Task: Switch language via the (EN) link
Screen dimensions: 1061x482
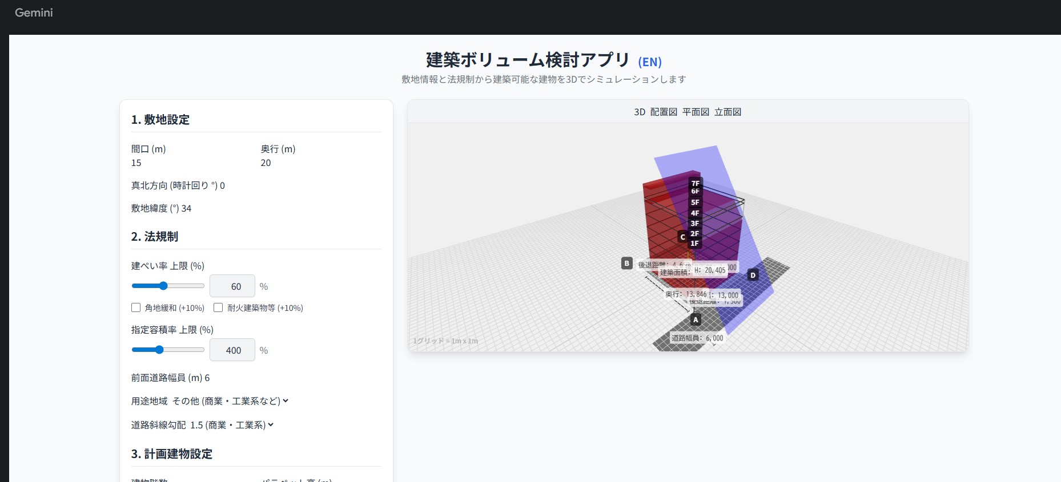Action: (x=649, y=62)
